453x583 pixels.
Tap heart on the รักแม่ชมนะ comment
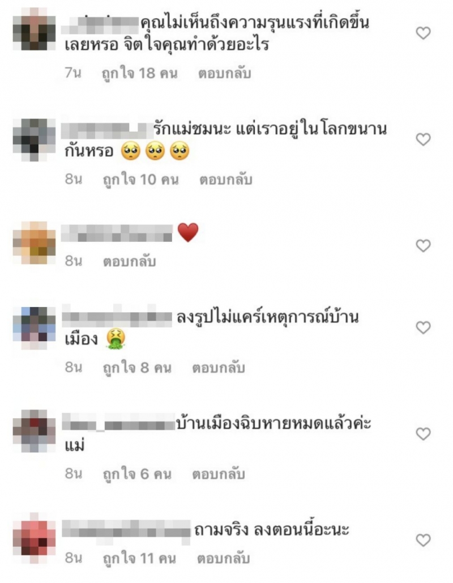coord(423,139)
